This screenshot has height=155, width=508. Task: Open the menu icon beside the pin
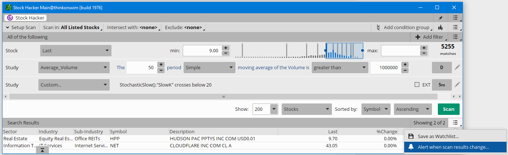(455, 18)
